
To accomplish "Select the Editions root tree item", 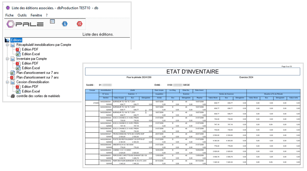I will [x=16, y=40].
